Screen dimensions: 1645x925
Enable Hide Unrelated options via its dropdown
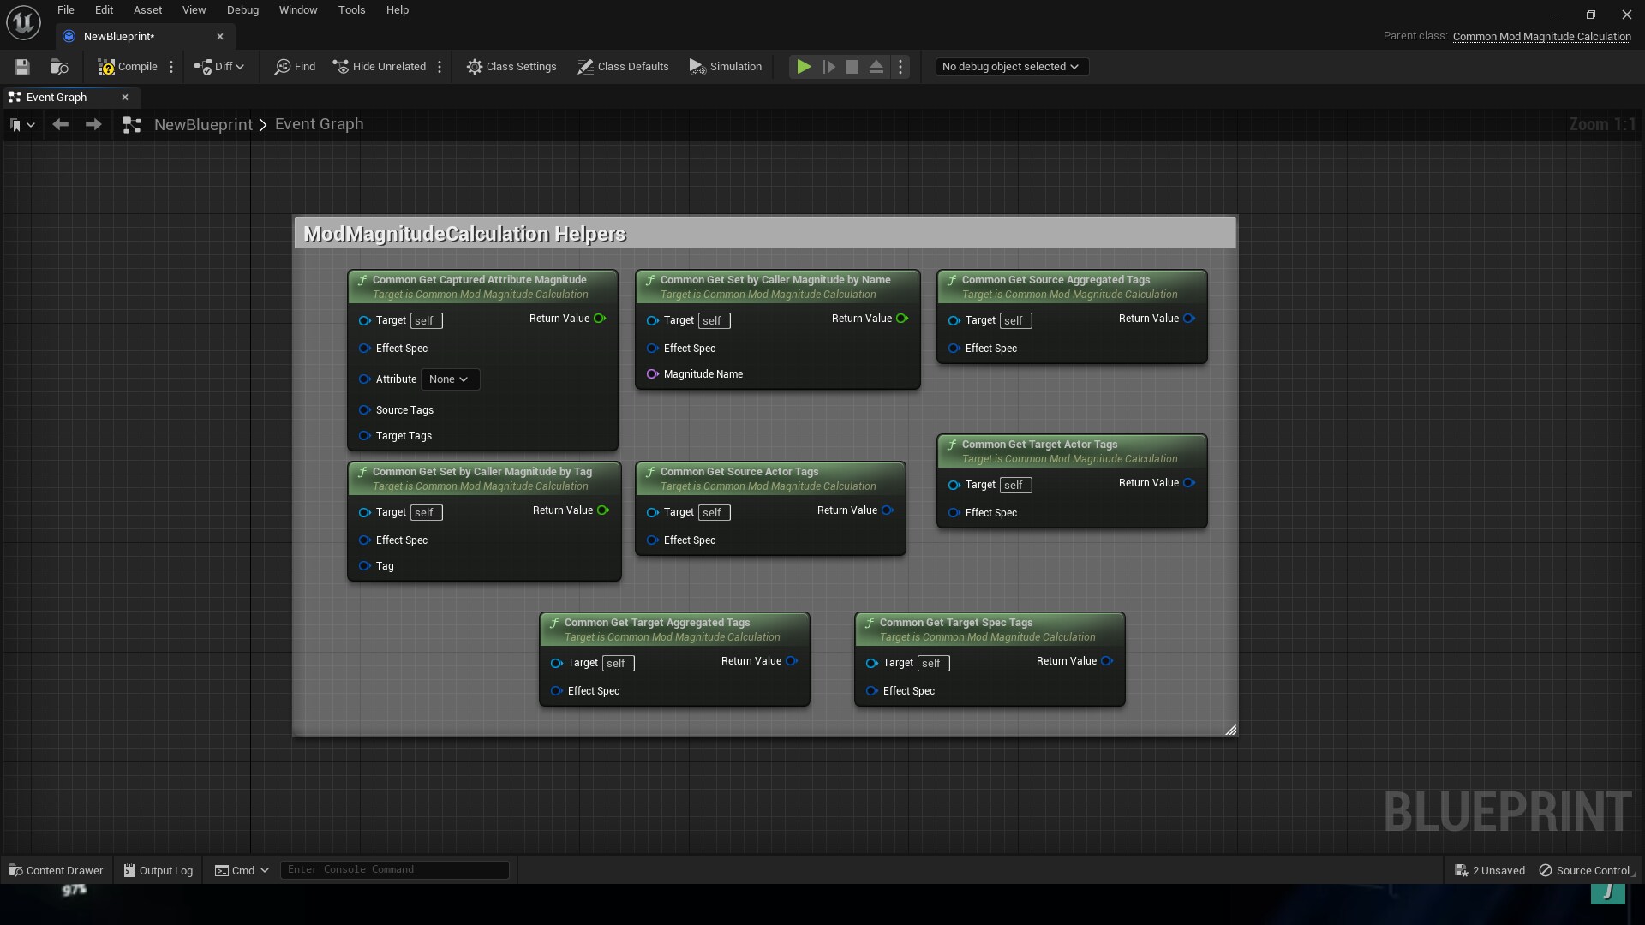(440, 66)
